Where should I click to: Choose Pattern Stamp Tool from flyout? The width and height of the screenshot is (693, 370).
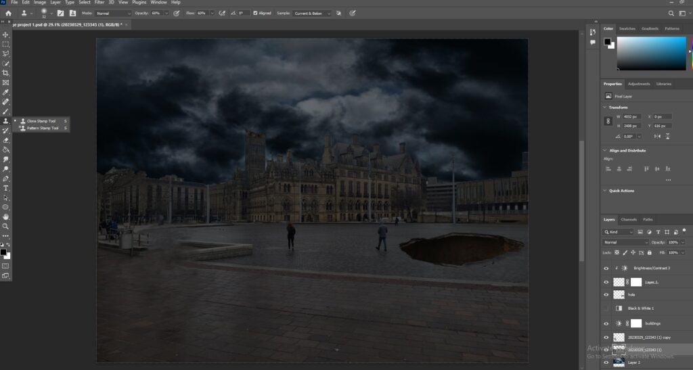43,128
